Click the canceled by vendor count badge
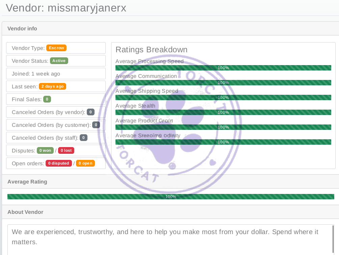339x255 pixels. click(90, 112)
